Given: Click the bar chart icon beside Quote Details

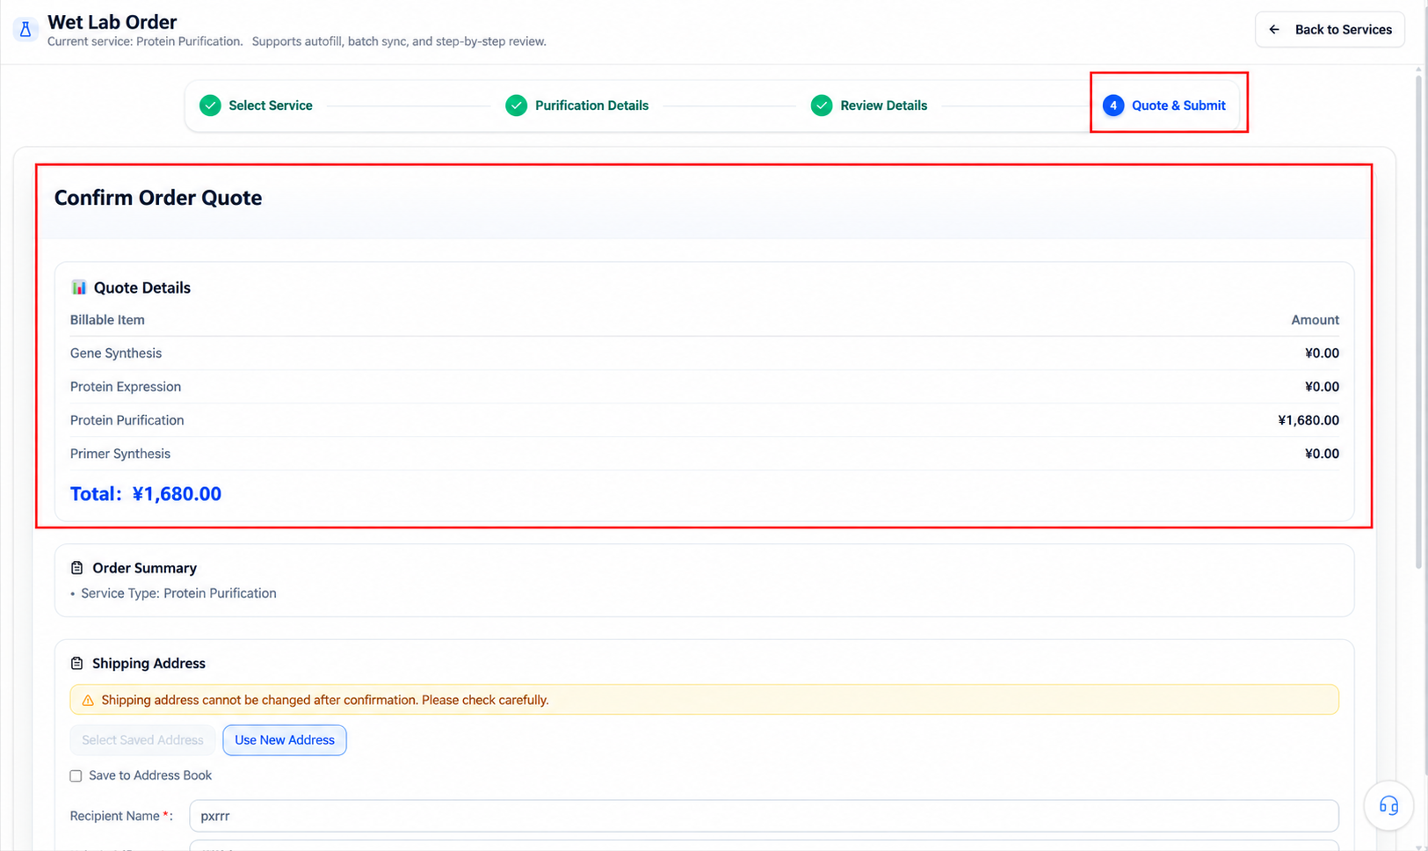Looking at the screenshot, I should click(79, 287).
